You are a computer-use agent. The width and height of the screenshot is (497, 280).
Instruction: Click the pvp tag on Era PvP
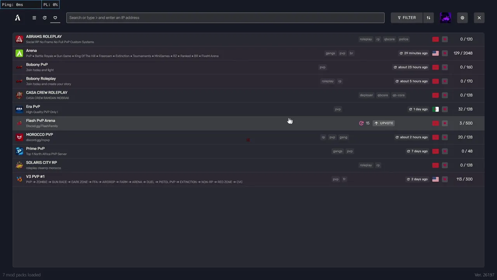tap(338, 109)
